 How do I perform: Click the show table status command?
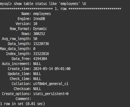(50, 4)
